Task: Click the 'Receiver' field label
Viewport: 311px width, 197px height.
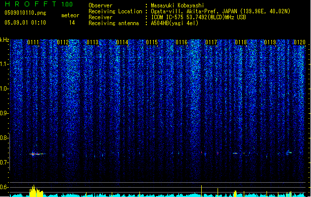Action: point(100,17)
